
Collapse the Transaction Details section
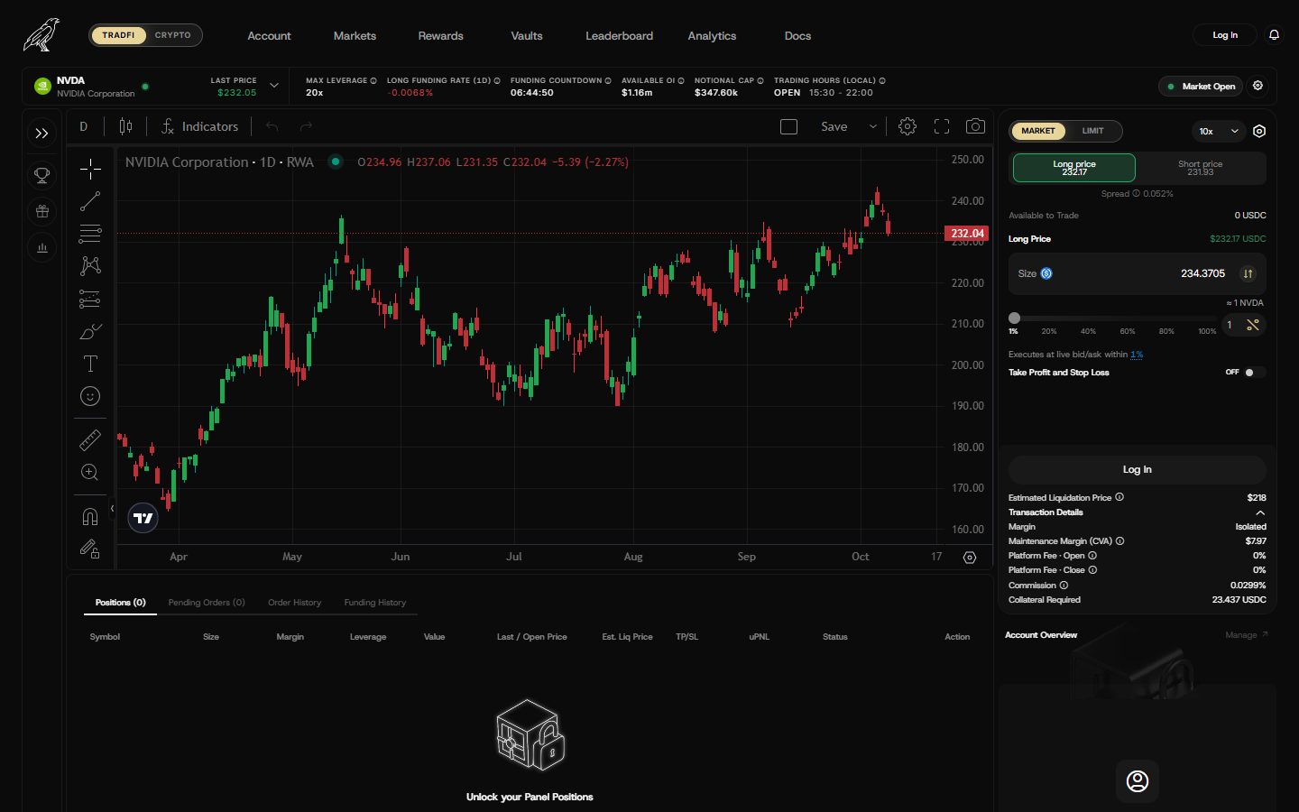(x=1260, y=512)
